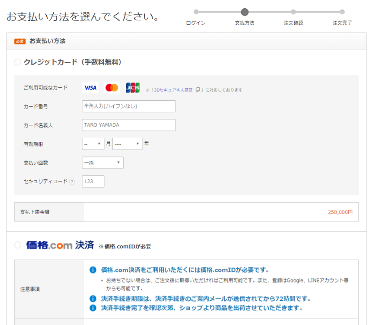373x325 pixels.
Task: Open the expiry month dropdown
Action: pyautogui.click(x=93, y=144)
